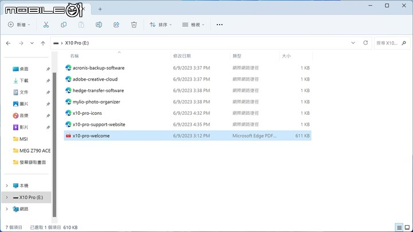Click the Share icon in toolbar

tap(116, 25)
